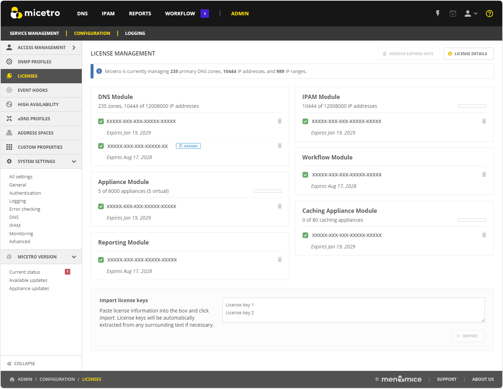
Task: Open the Available updates link
Action: pyautogui.click(x=28, y=280)
